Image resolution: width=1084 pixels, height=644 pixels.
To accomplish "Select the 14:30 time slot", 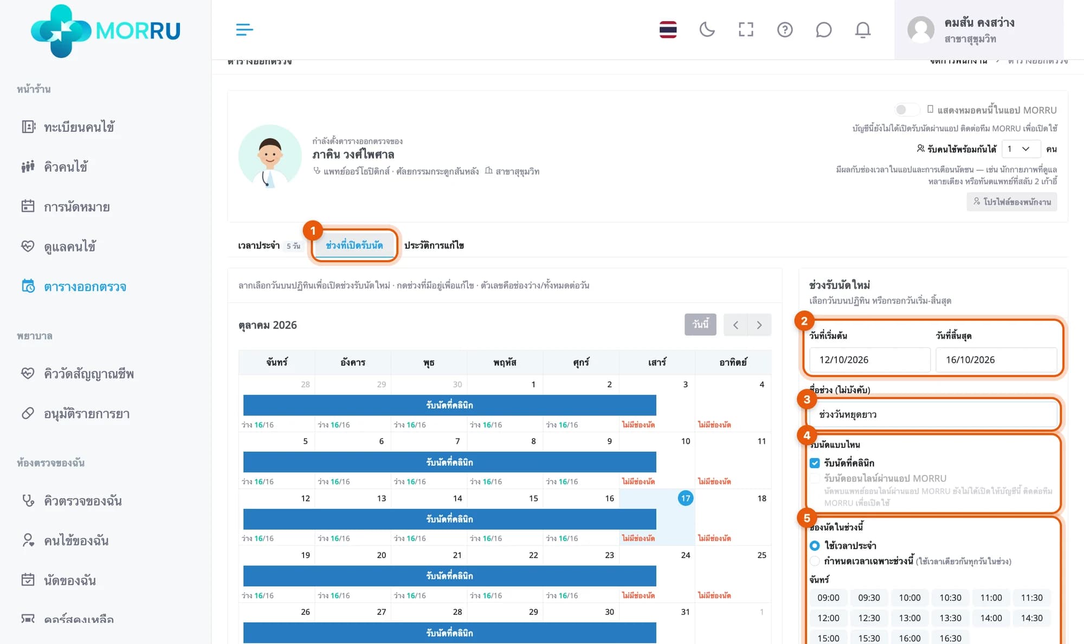I will pyautogui.click(x=1031, y=618).
